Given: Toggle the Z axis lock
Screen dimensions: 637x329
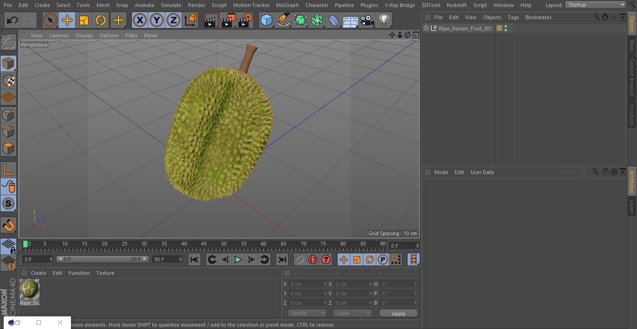Looking at the screenshot, I should (173, 21).
